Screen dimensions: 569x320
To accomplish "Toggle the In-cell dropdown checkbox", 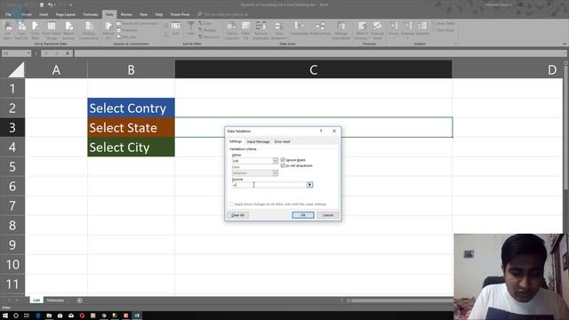I will [x=283, y=166].
